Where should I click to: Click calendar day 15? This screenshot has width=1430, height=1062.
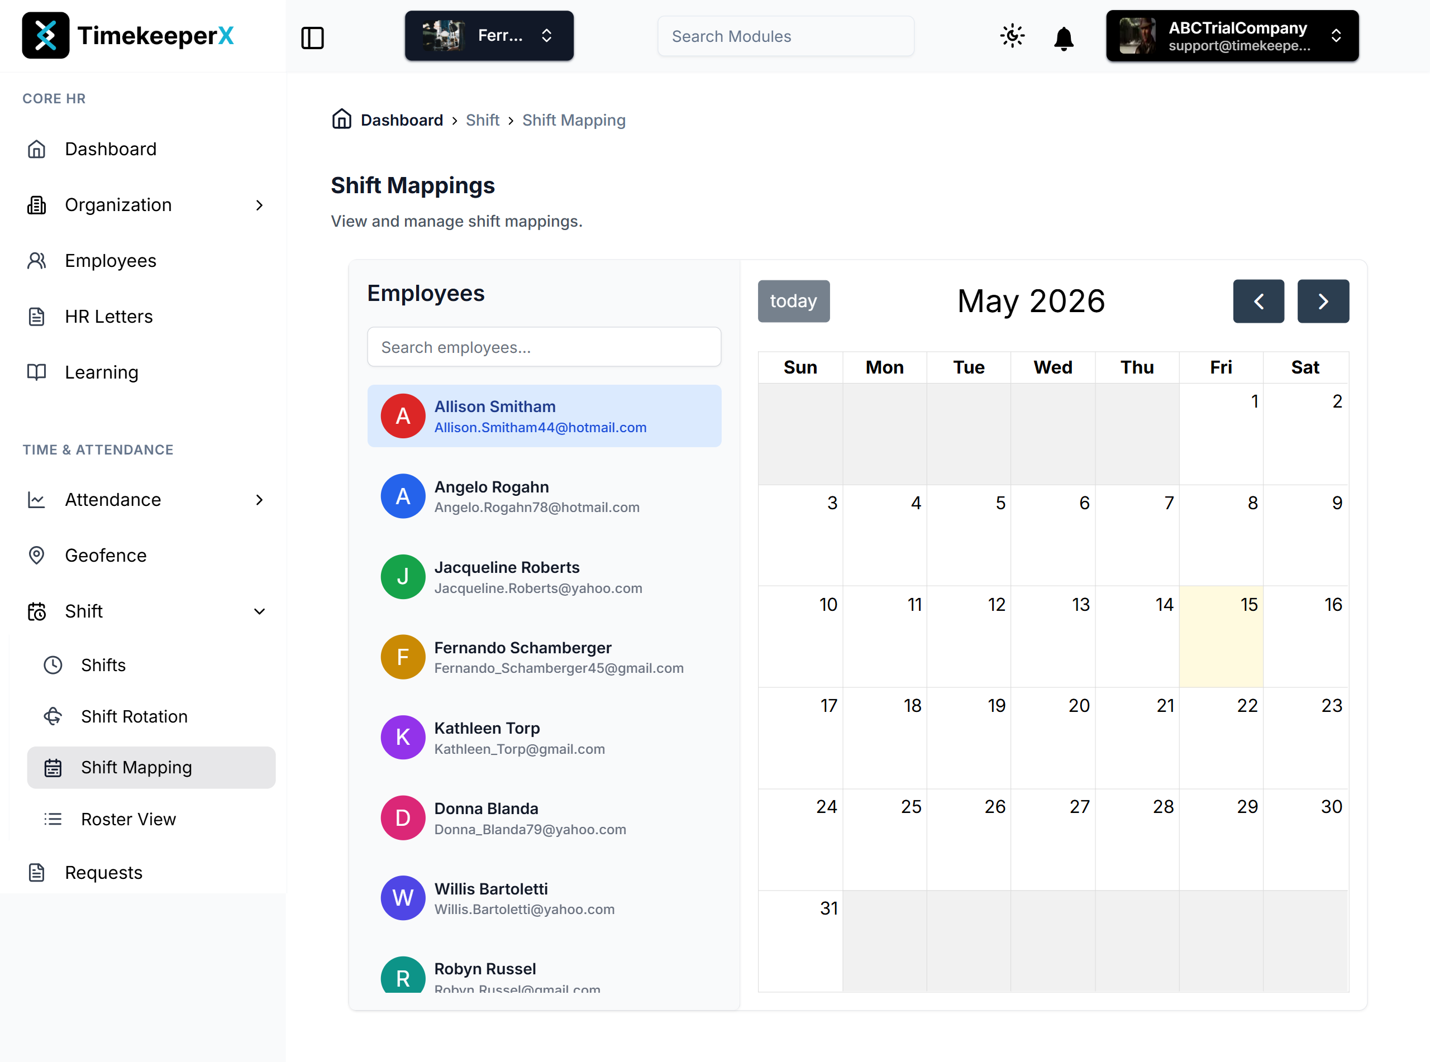[1221, 637]
